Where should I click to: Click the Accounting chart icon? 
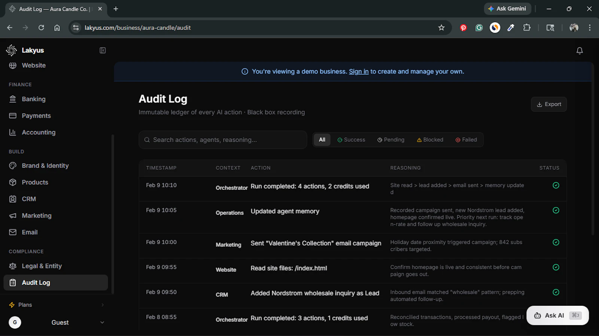pos(13,132)
